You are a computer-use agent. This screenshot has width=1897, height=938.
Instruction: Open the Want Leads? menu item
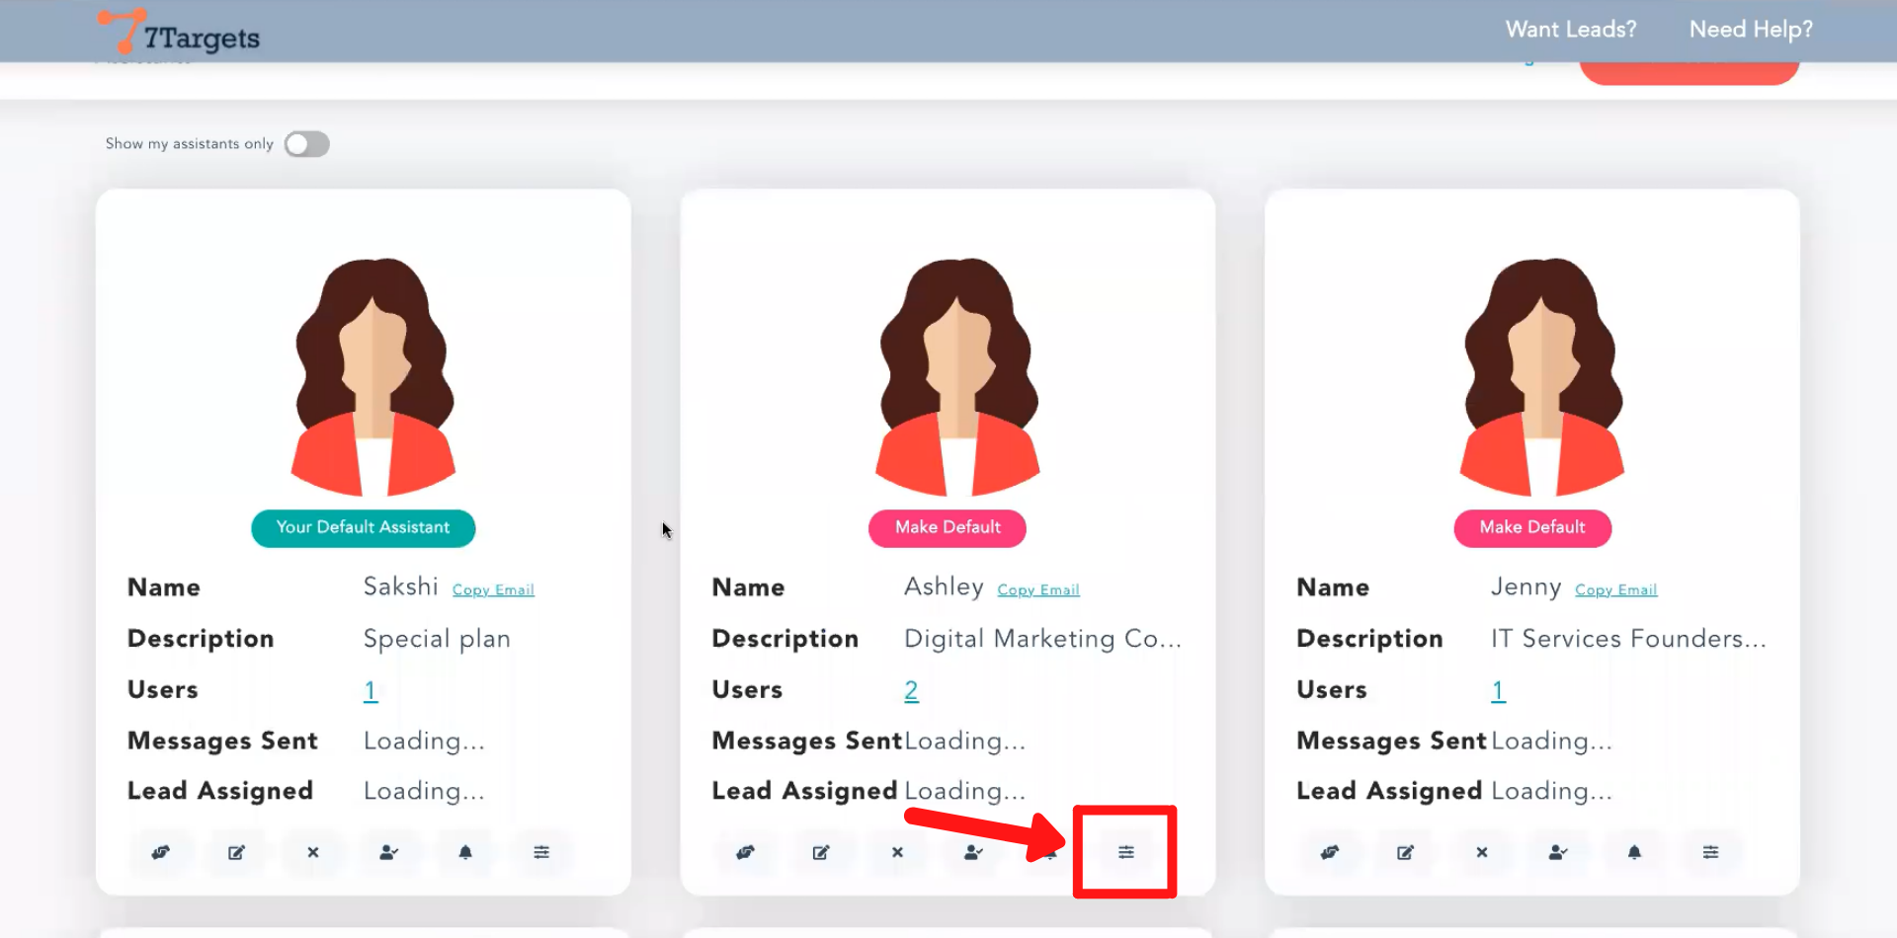1570,30
